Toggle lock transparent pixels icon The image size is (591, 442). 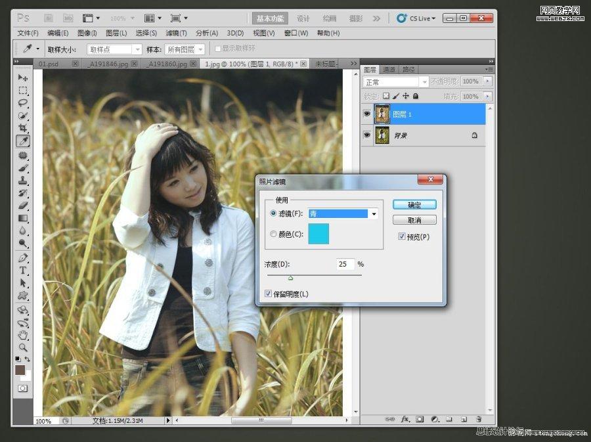(386, 96)
